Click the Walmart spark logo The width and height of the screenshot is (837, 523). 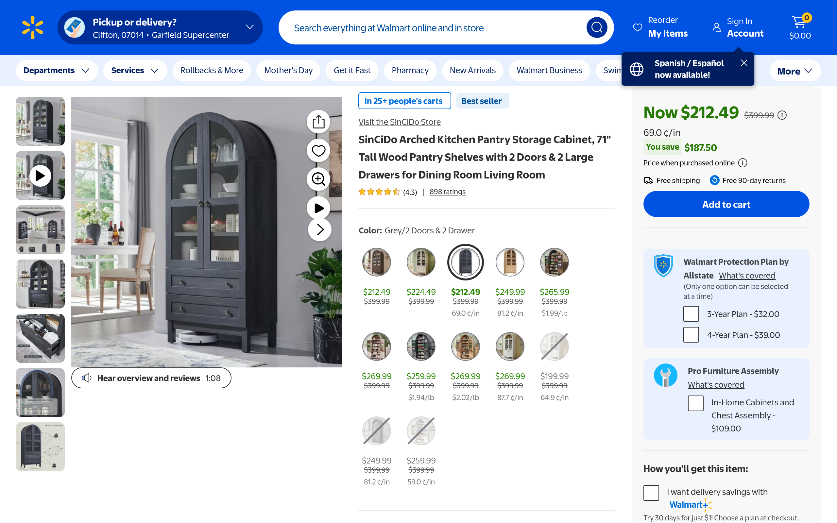[32, 27]
